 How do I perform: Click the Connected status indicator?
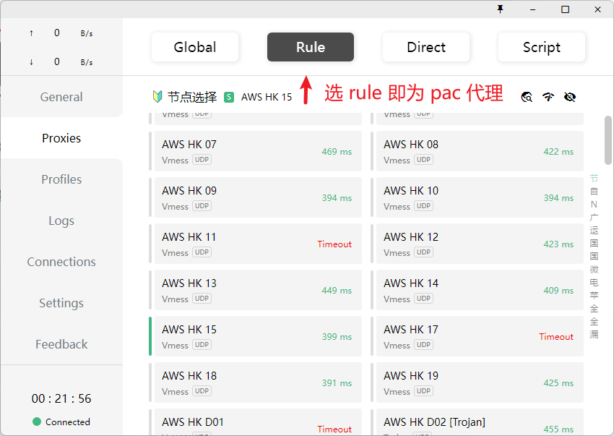point(61,422)
